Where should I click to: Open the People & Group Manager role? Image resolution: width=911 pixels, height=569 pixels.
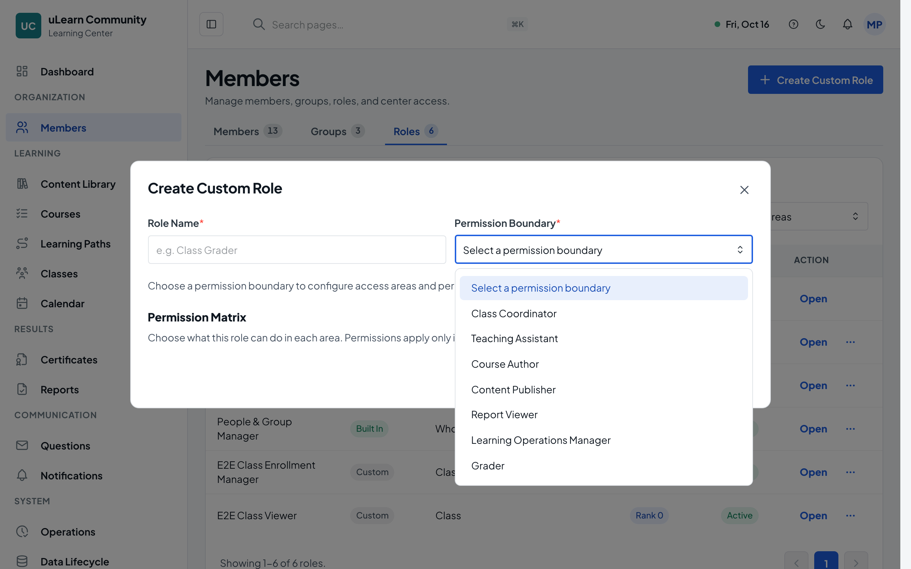tap(813, 429)
